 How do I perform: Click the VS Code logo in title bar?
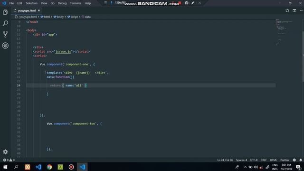click(4, 3)
